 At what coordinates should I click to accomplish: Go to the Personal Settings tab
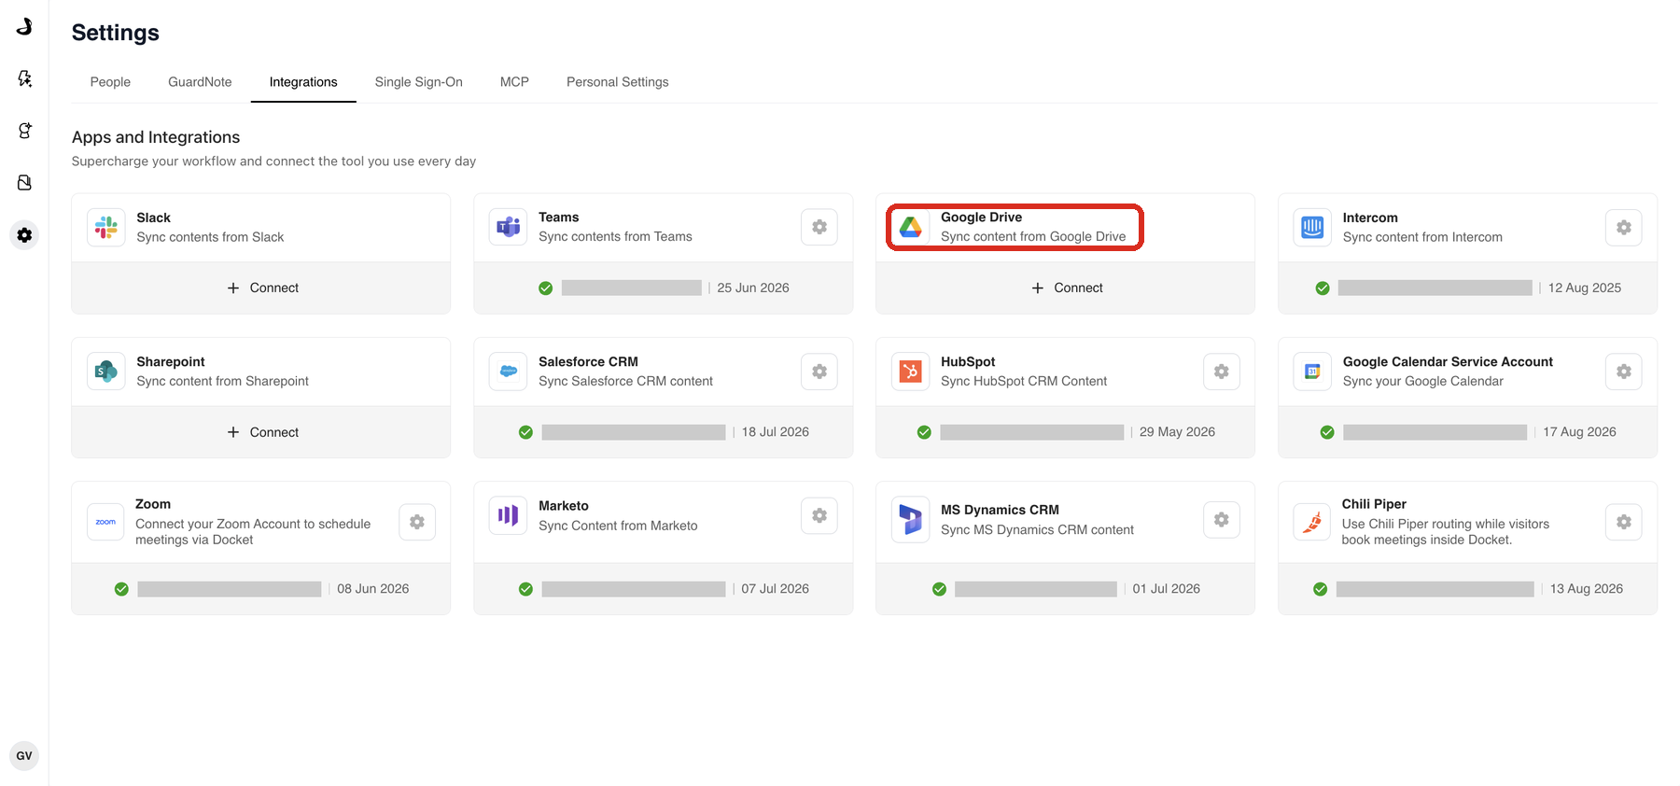tap(618, 82)
